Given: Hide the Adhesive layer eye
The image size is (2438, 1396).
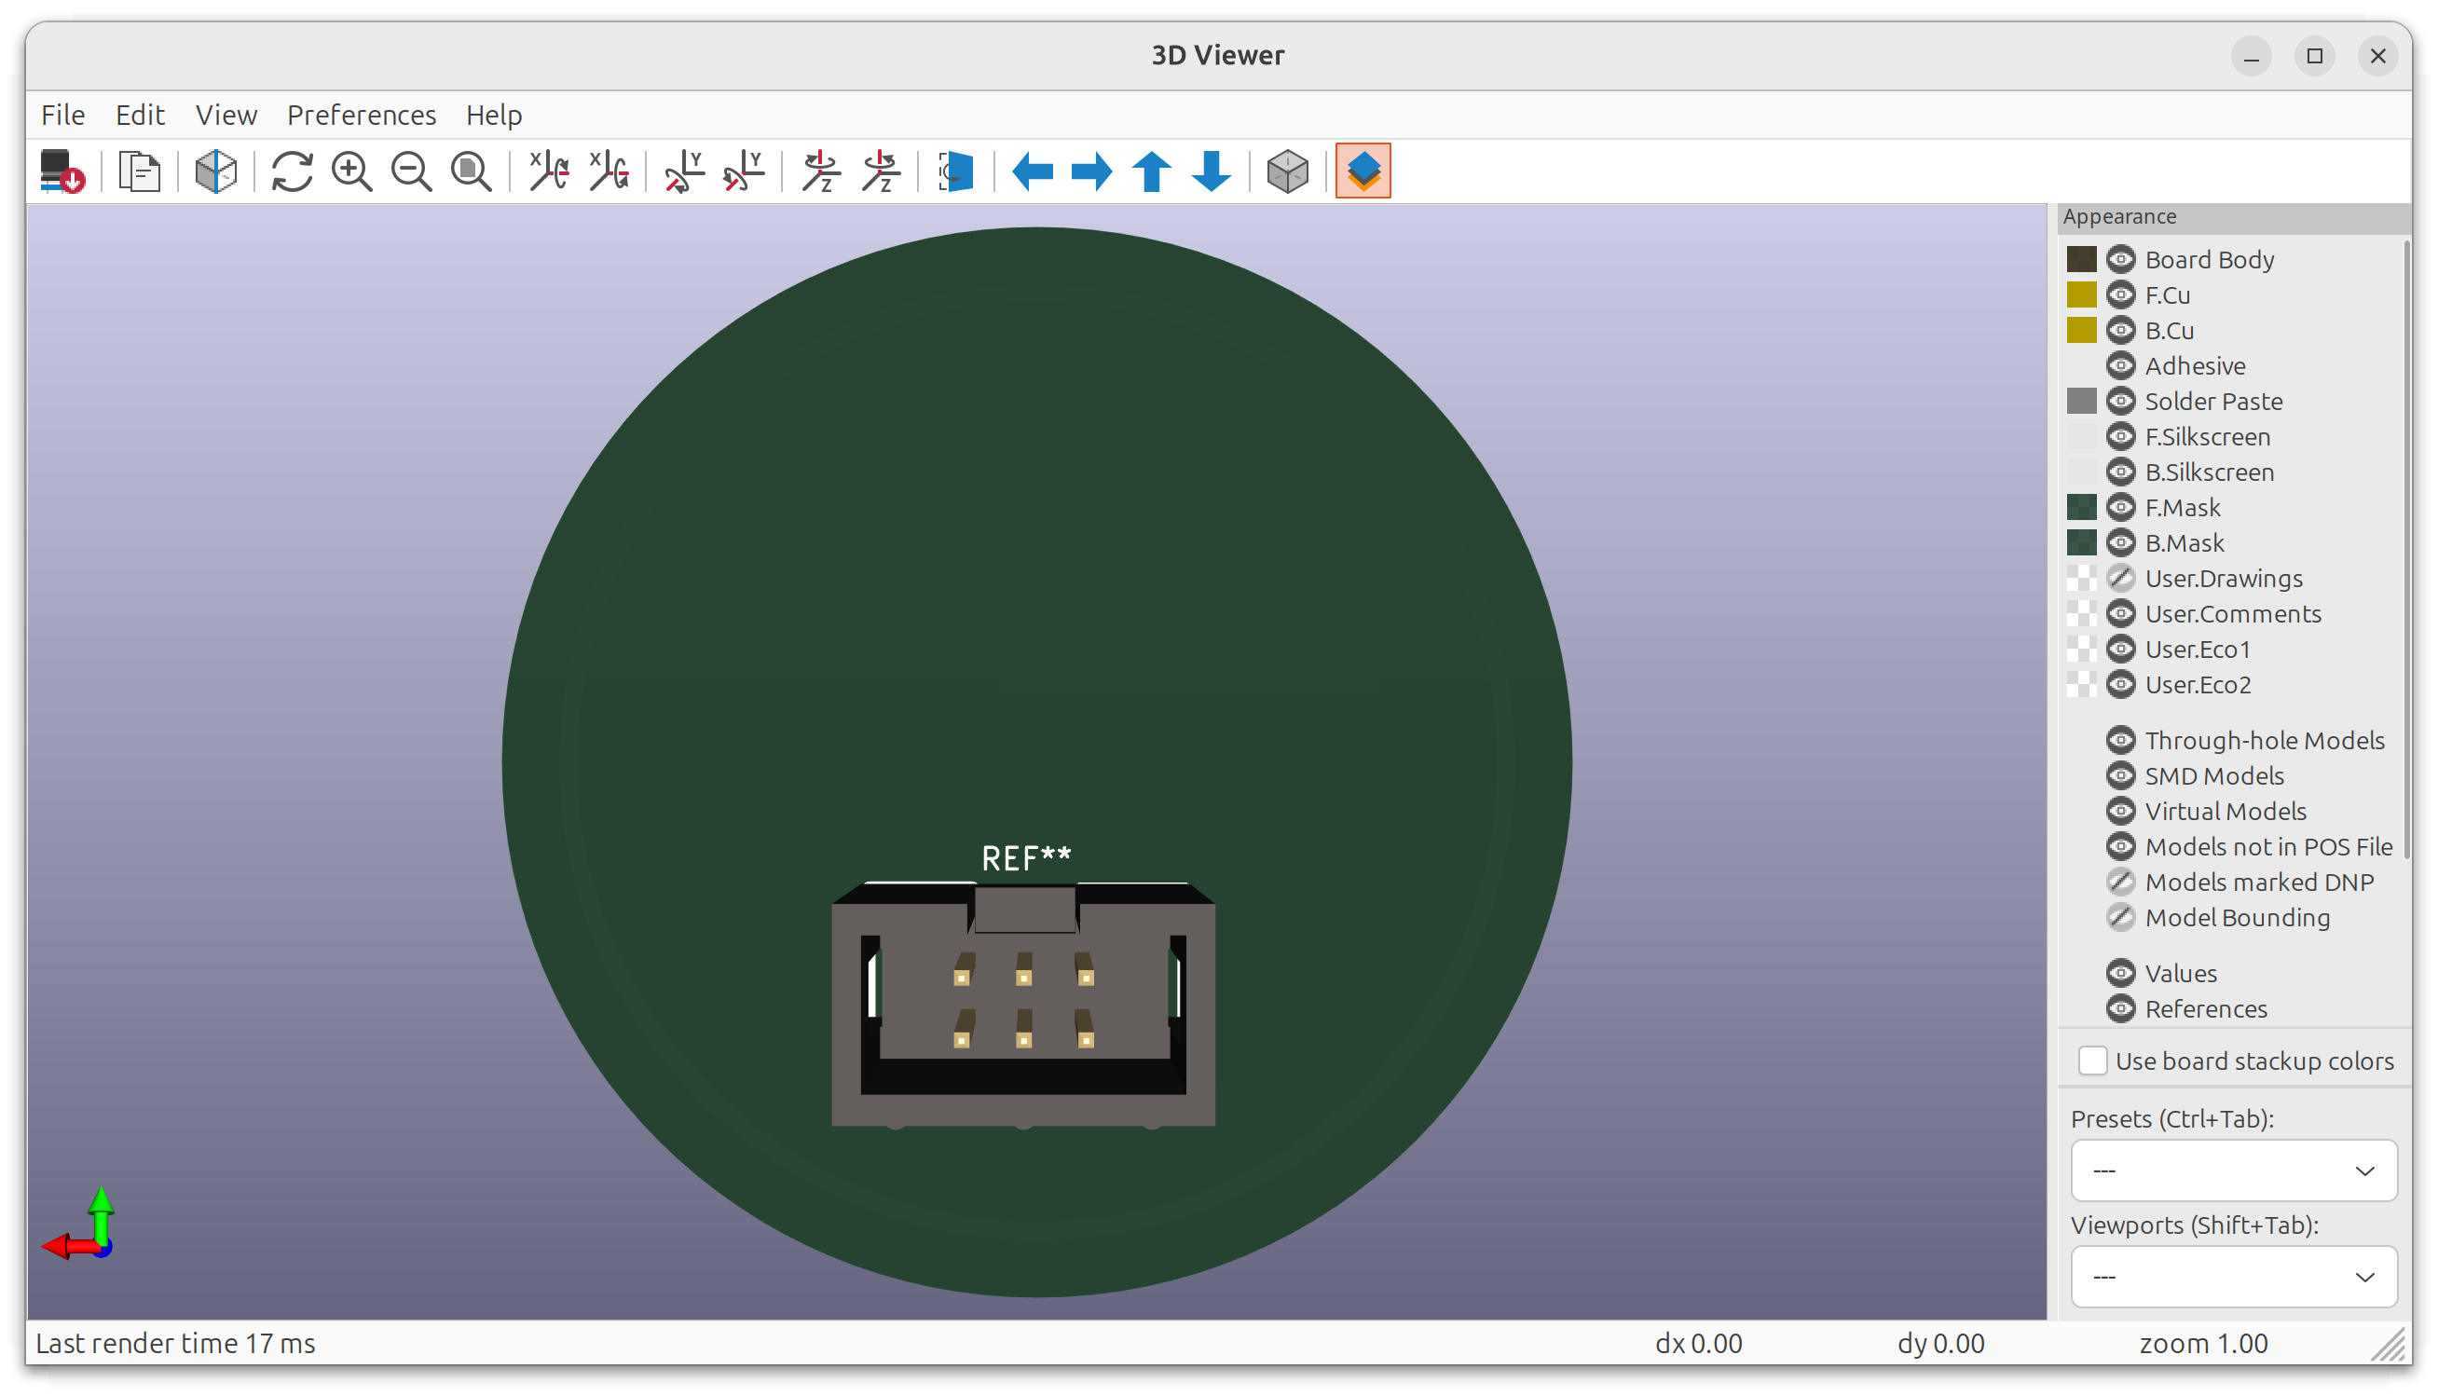Looking at the screenshot, I should click(2120, 366).
